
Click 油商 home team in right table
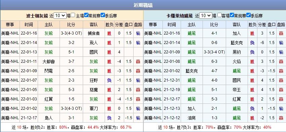(x=191, y=118)
